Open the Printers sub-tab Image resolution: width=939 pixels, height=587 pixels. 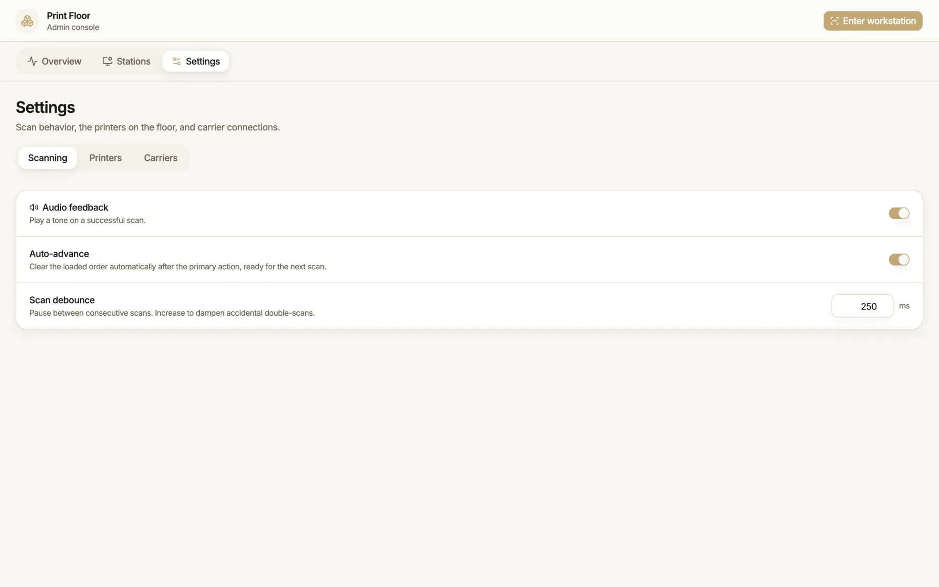tap(105, 158)
